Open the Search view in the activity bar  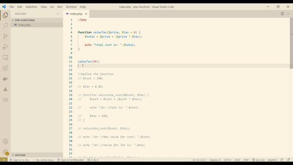[x=5, y=26]
